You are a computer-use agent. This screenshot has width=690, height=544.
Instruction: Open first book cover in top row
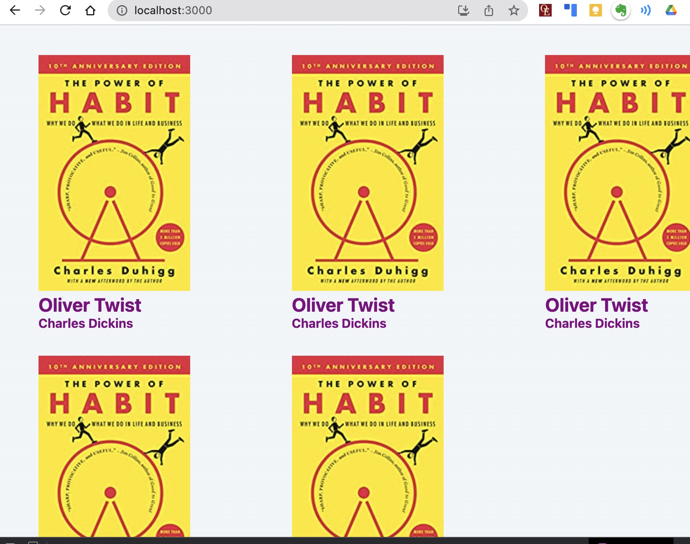click(x=114, y=173)
